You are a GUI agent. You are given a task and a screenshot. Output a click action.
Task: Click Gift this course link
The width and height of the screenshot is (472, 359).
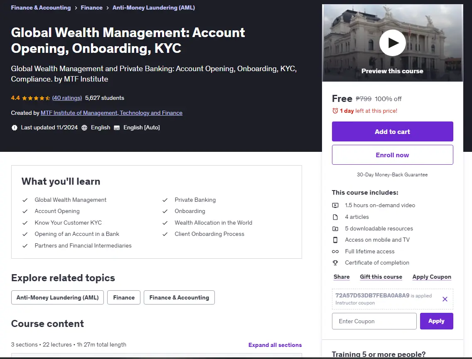(381, 277)
